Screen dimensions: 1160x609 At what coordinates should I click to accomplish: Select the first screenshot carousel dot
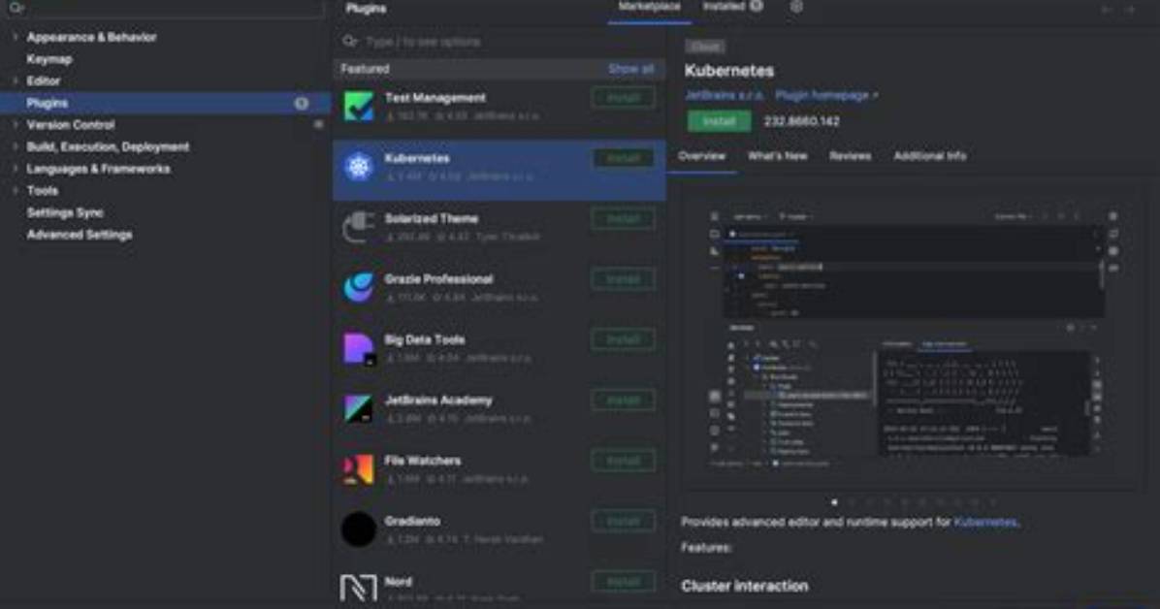coord(834,502)
